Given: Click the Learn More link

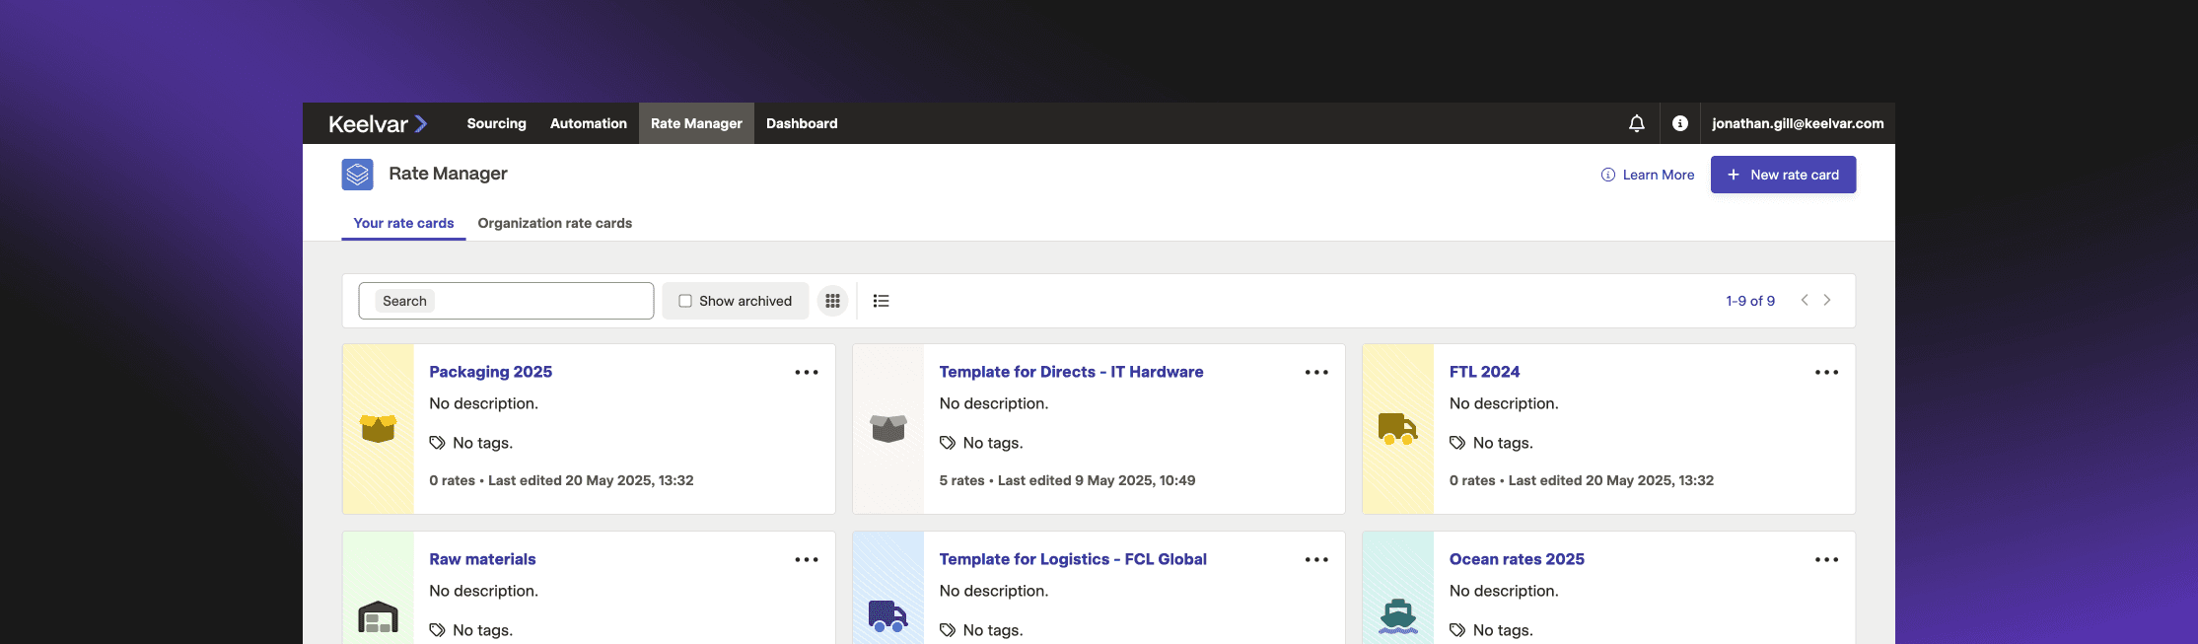Looking at the screenshot, I should click(1648, 175).
